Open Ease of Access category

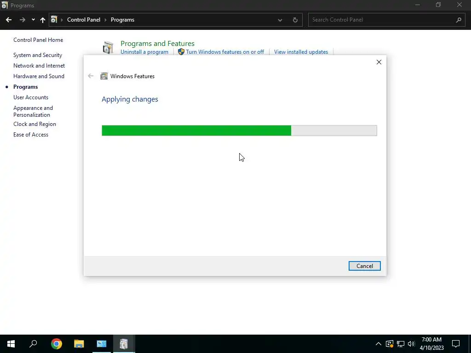tap(31, 135)
